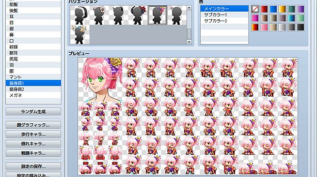Pick the cyan-blue color swatch
317x177 pixels.
click(x=291, y=18)
